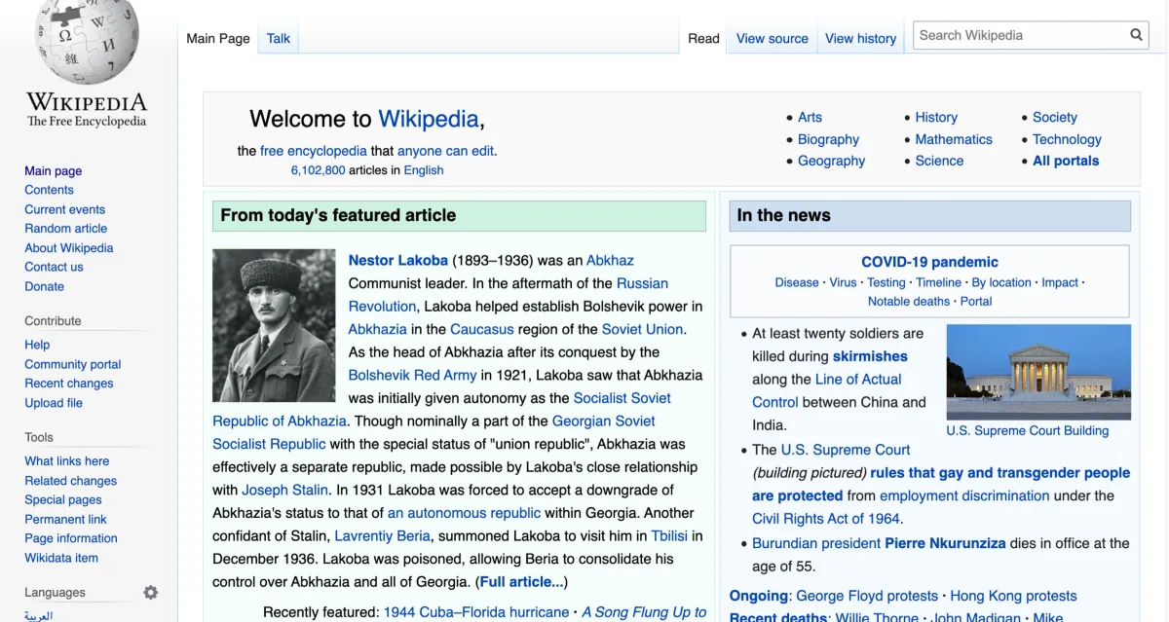Click the Tbilisi link
Image resolution: width=1169 pixels, height=622 pixels.
[x=669, y=535]
